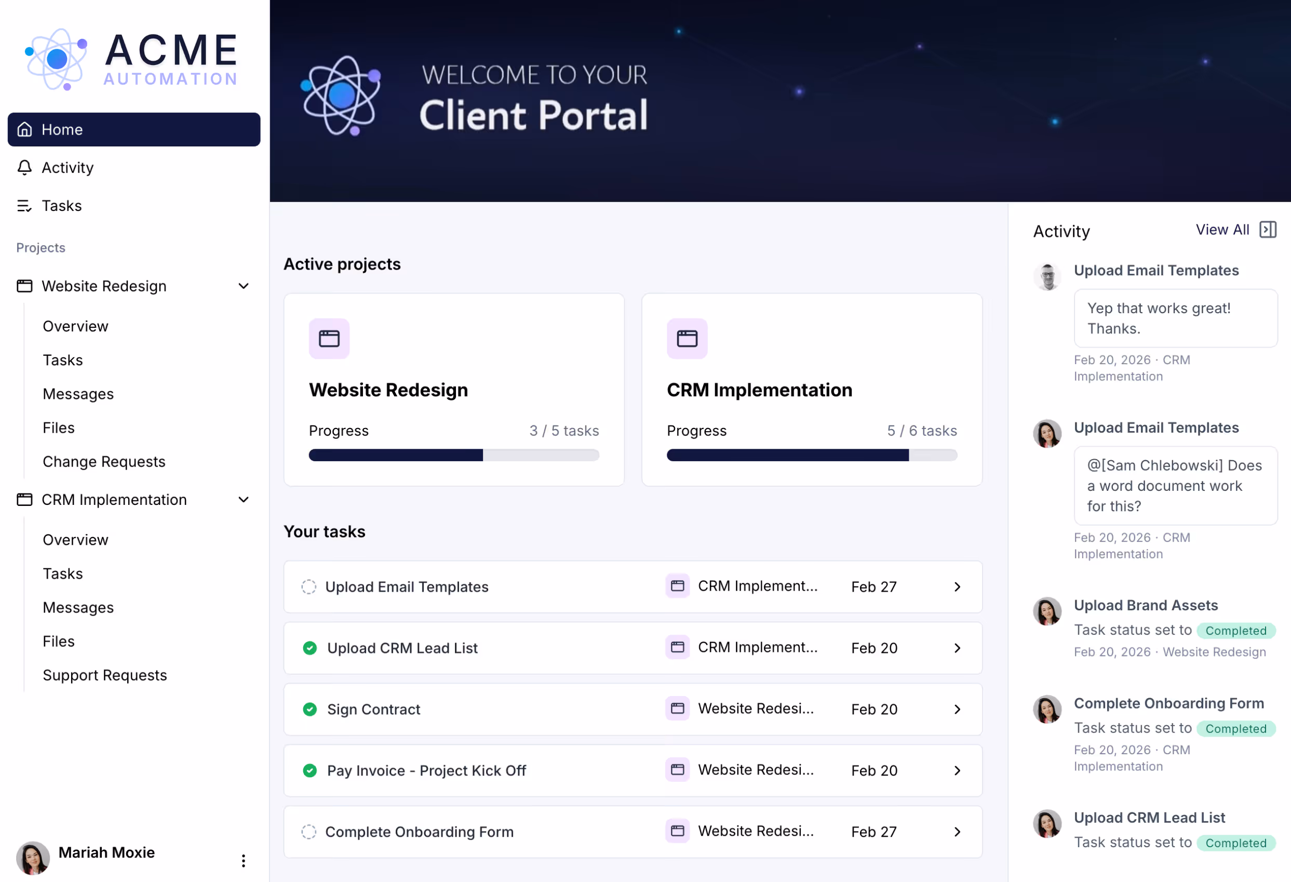
Task: Collapse the Activity panel with sidebar icon
Action: coord(1267,230)
